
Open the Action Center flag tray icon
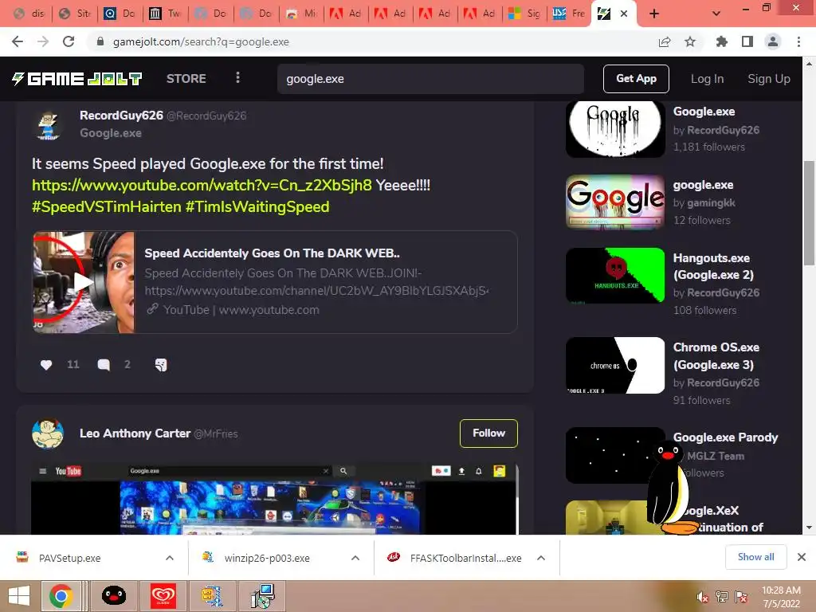[x=741, y=597]
